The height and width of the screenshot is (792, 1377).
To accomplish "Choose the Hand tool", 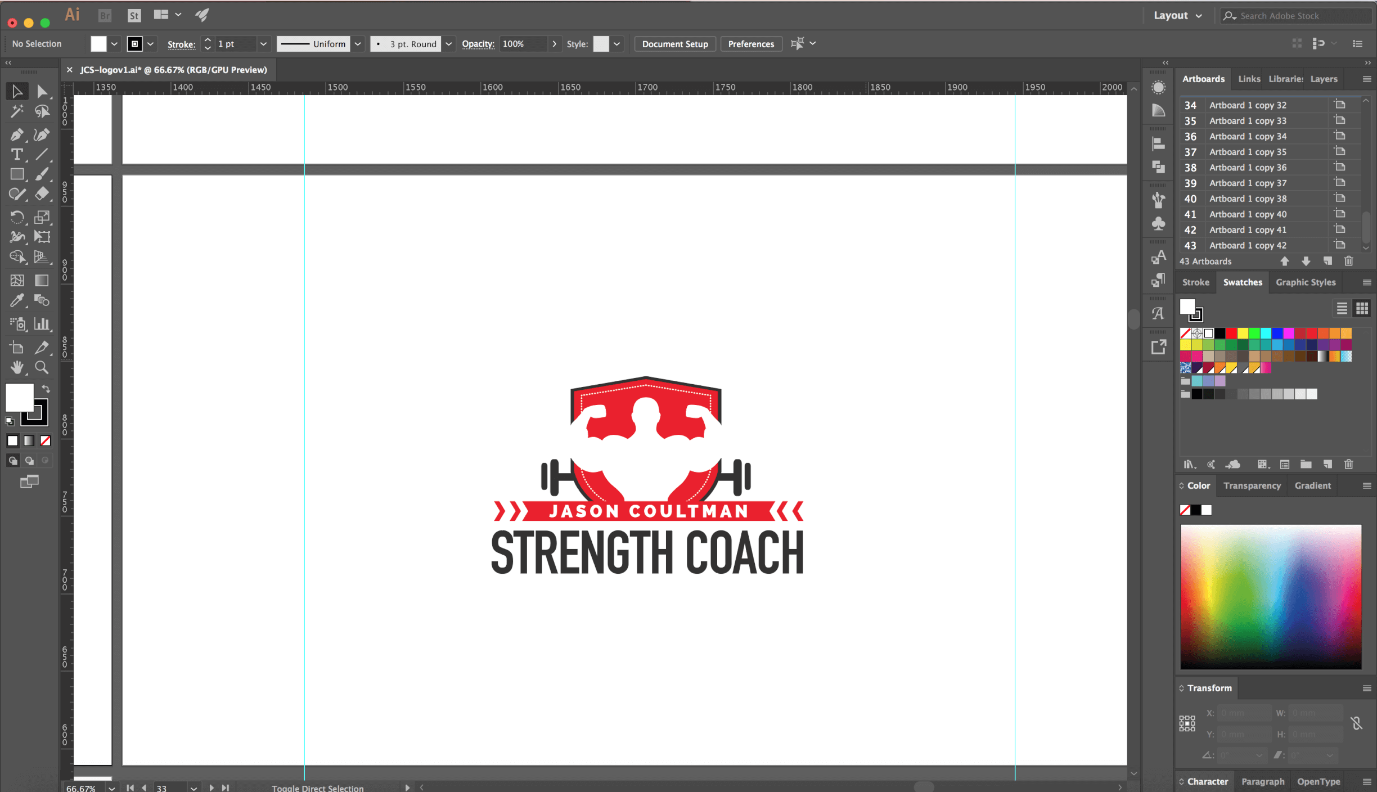I will pos(17,367).
